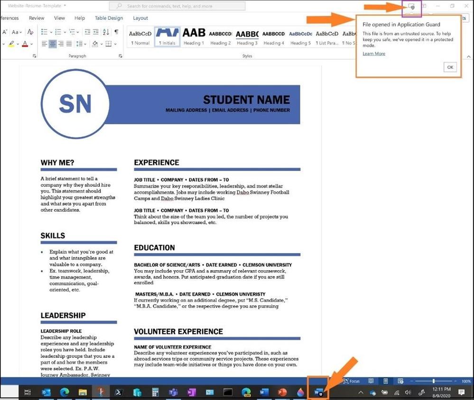Open the Borders dropdown arrow
Screen dimensions: 474x400
click(115, 45)
